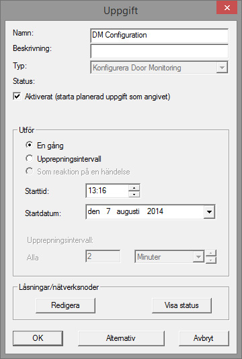
Task: Expand the Typ dropdown arrow
Action: 222,68
